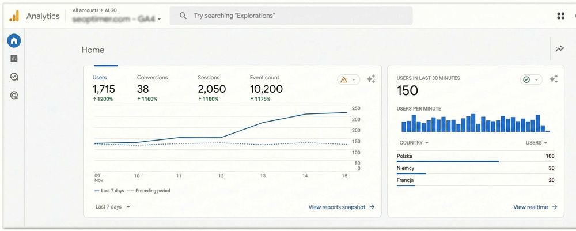Open the property account selector
Image resolution: width=576 pixels, height=231 pixels.
pos(117,18)
